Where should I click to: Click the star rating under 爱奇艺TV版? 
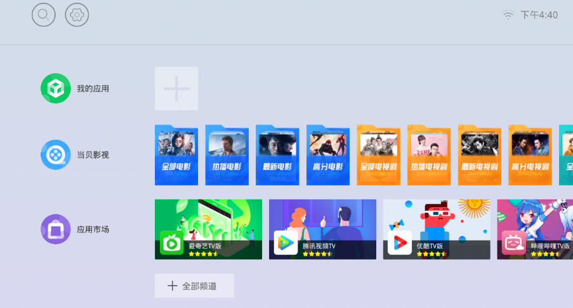click(x=203, y=254)
